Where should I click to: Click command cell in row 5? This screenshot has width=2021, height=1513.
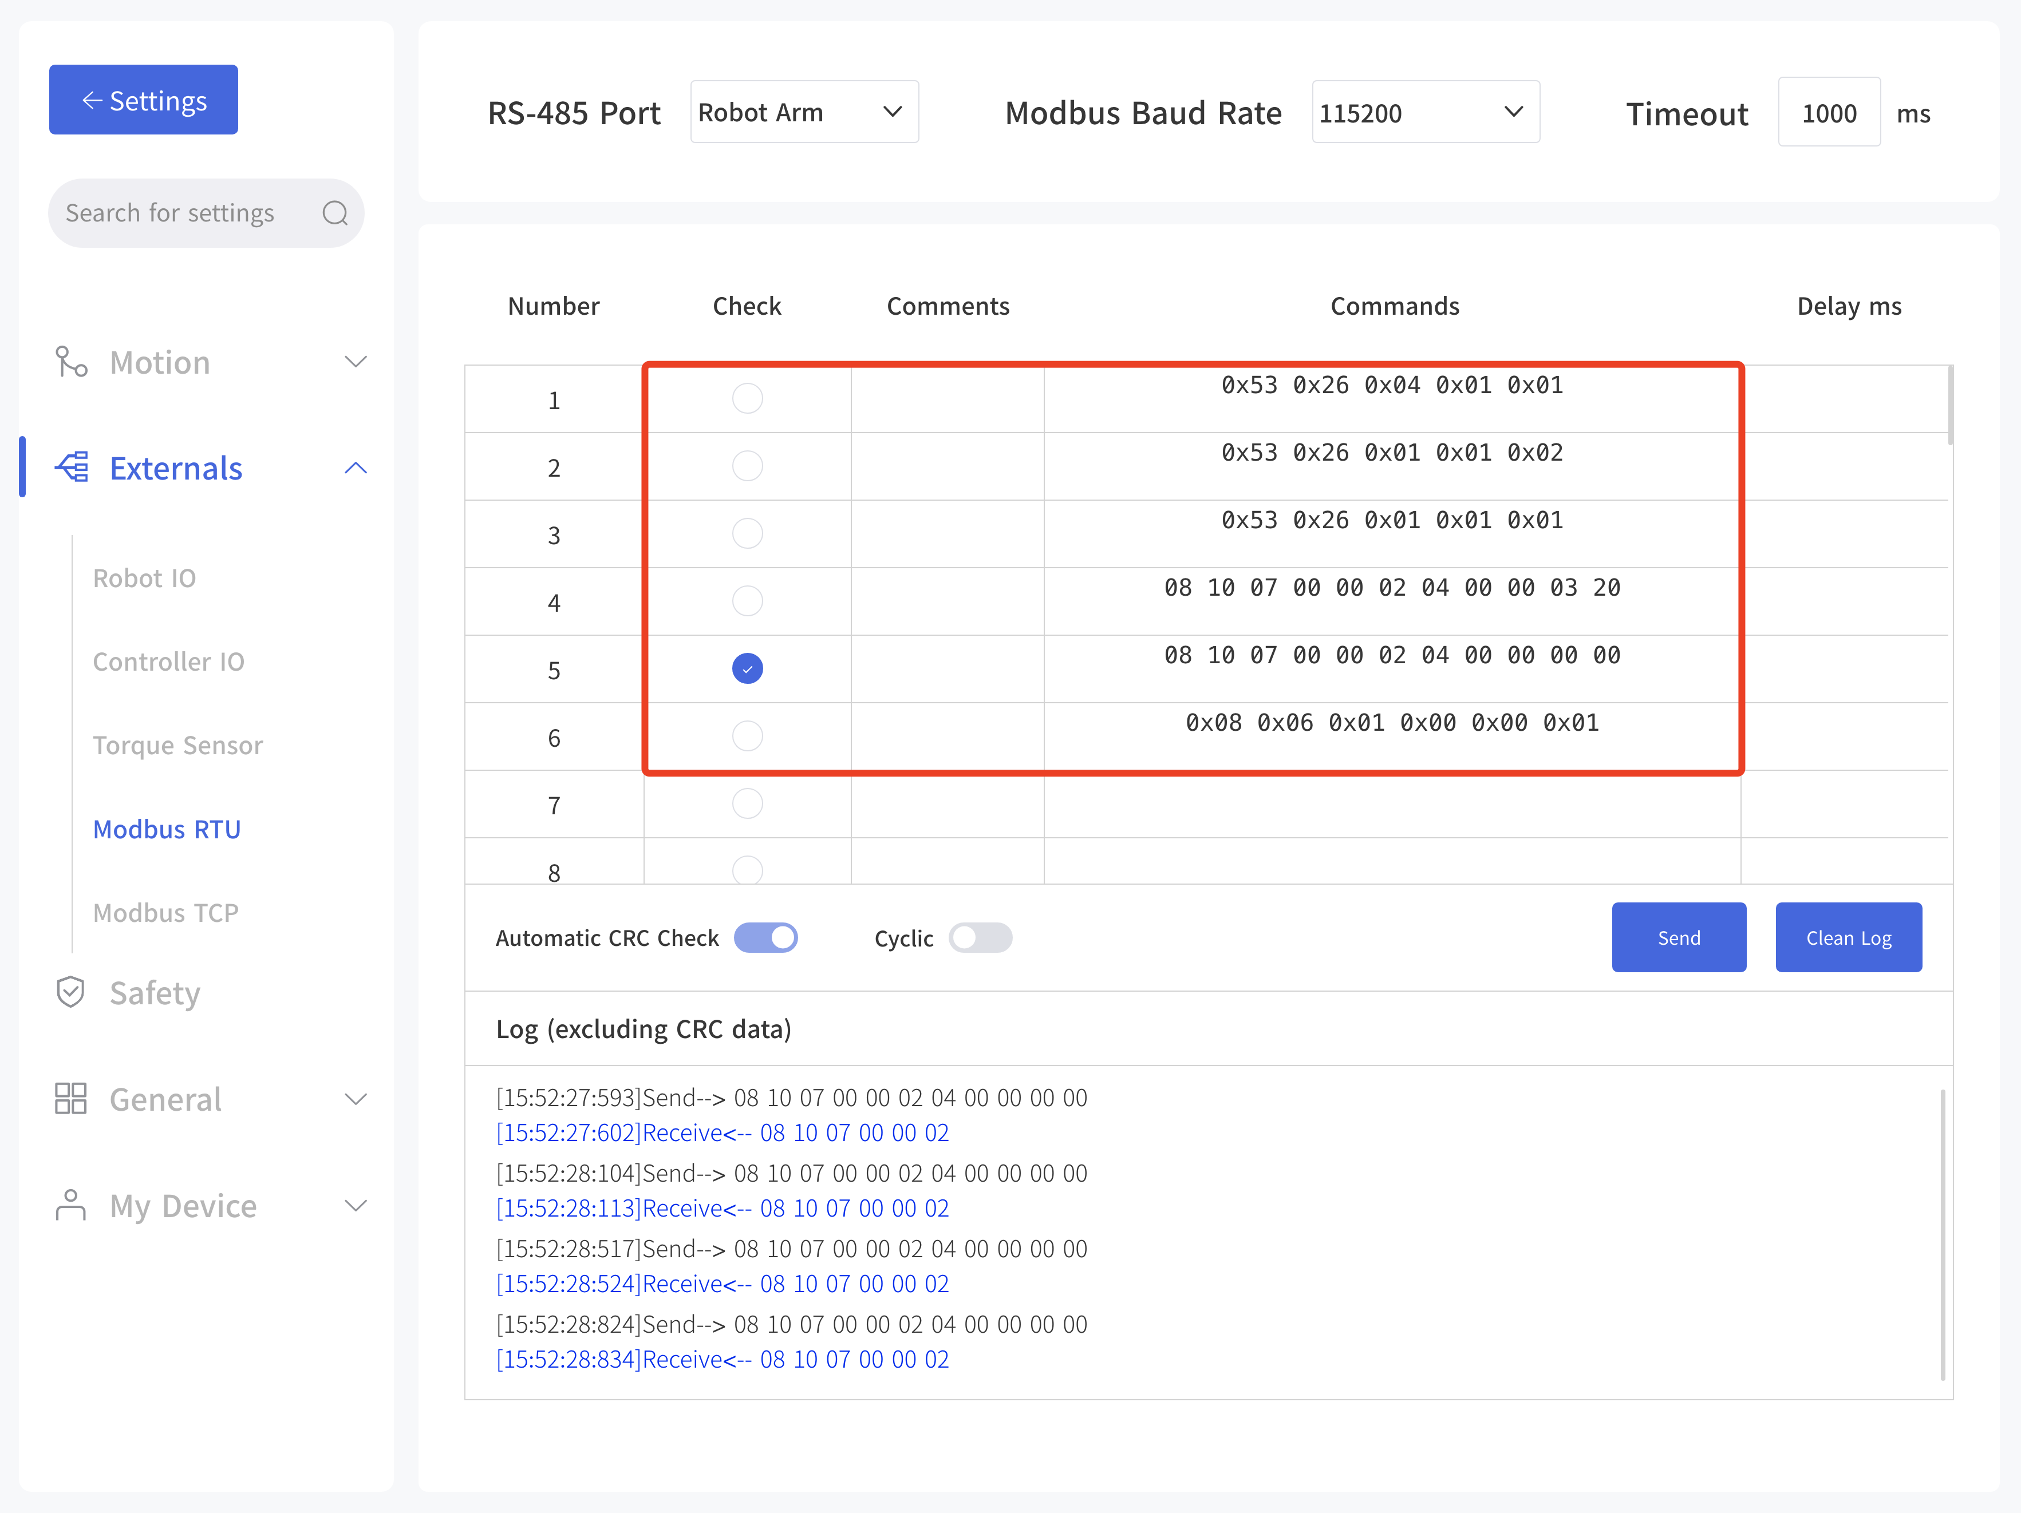coord(1392,668)
